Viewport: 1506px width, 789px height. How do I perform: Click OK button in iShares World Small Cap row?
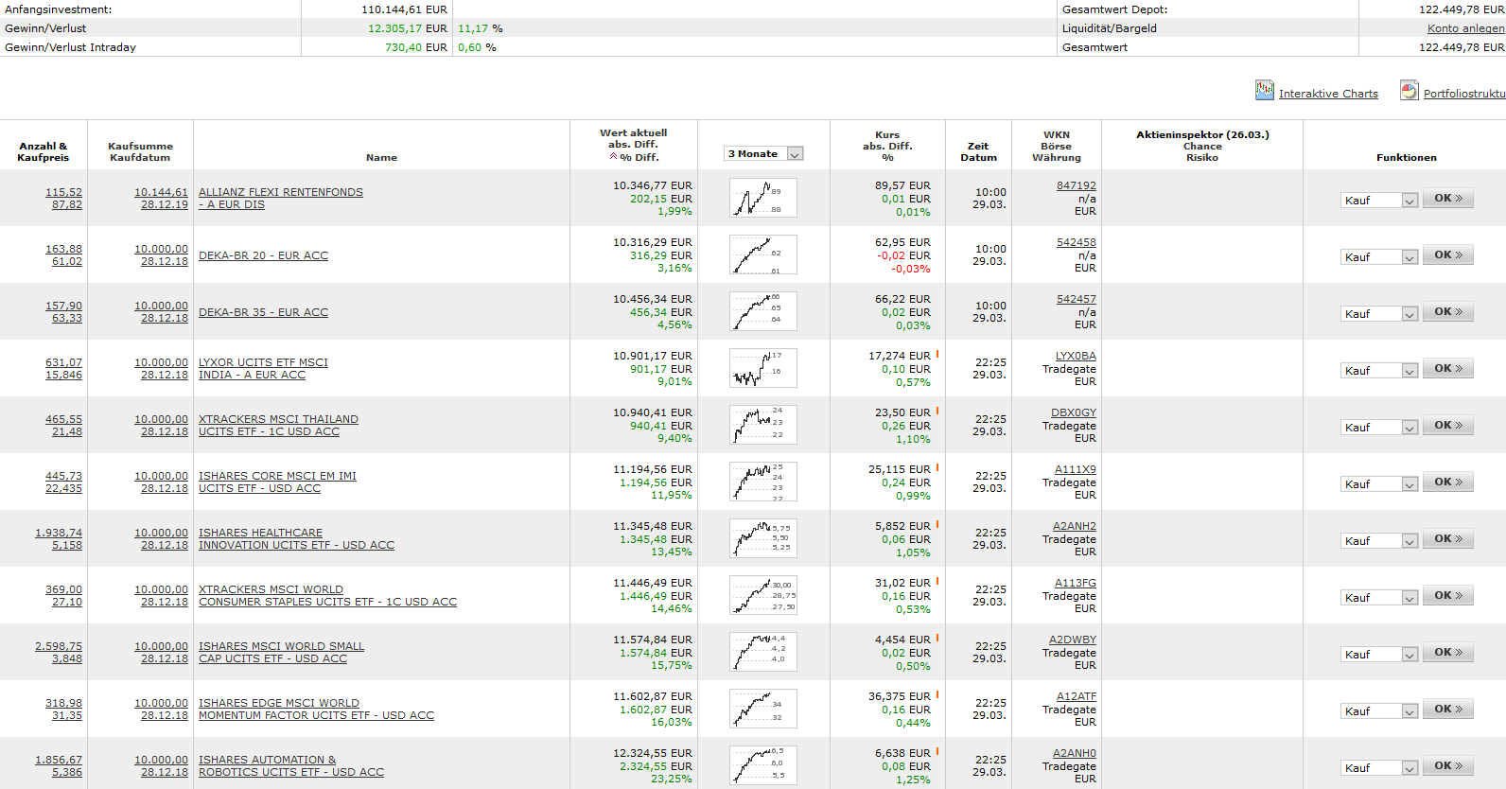pyautogui.click(x=1447, y=653)
